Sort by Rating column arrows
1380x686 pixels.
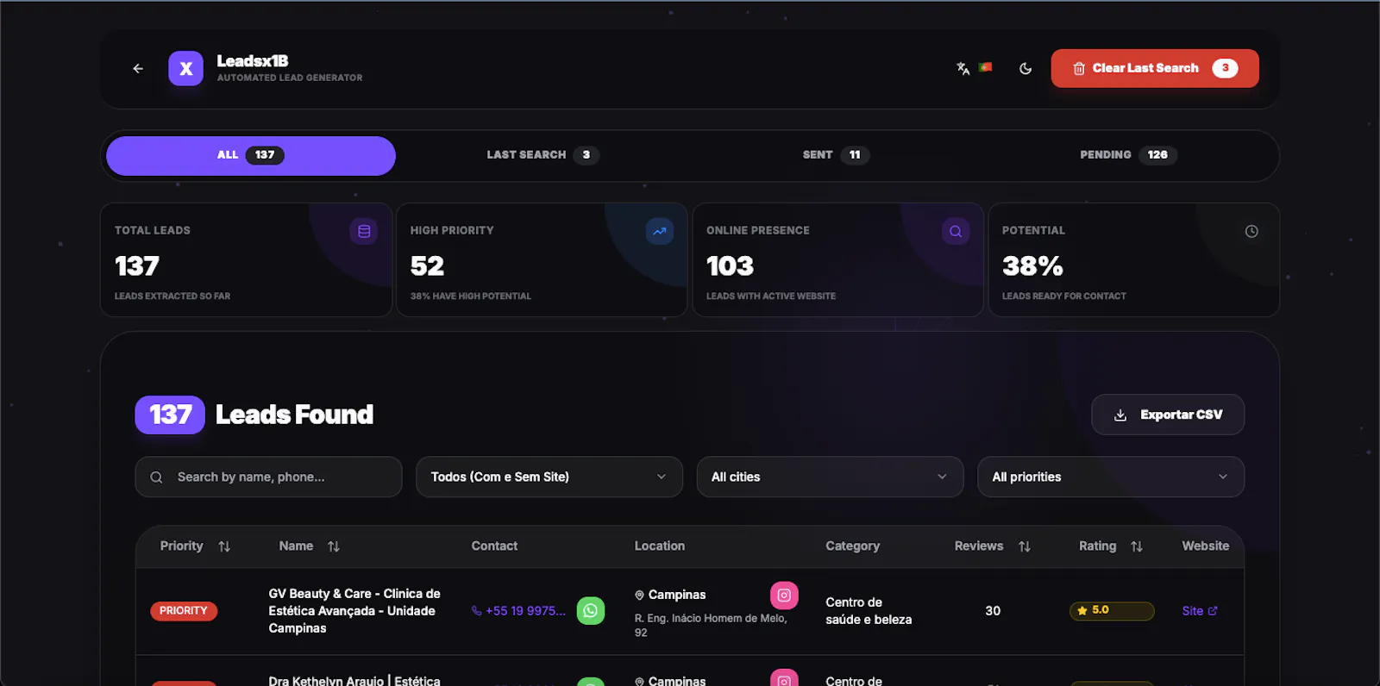coord(1137,546)
